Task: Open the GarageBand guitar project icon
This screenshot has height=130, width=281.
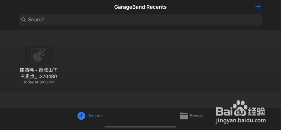Action: pos(39,55)
